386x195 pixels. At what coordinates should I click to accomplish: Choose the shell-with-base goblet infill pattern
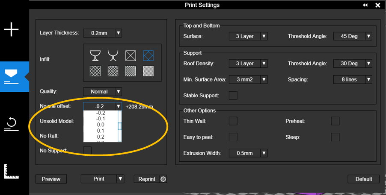95,55
